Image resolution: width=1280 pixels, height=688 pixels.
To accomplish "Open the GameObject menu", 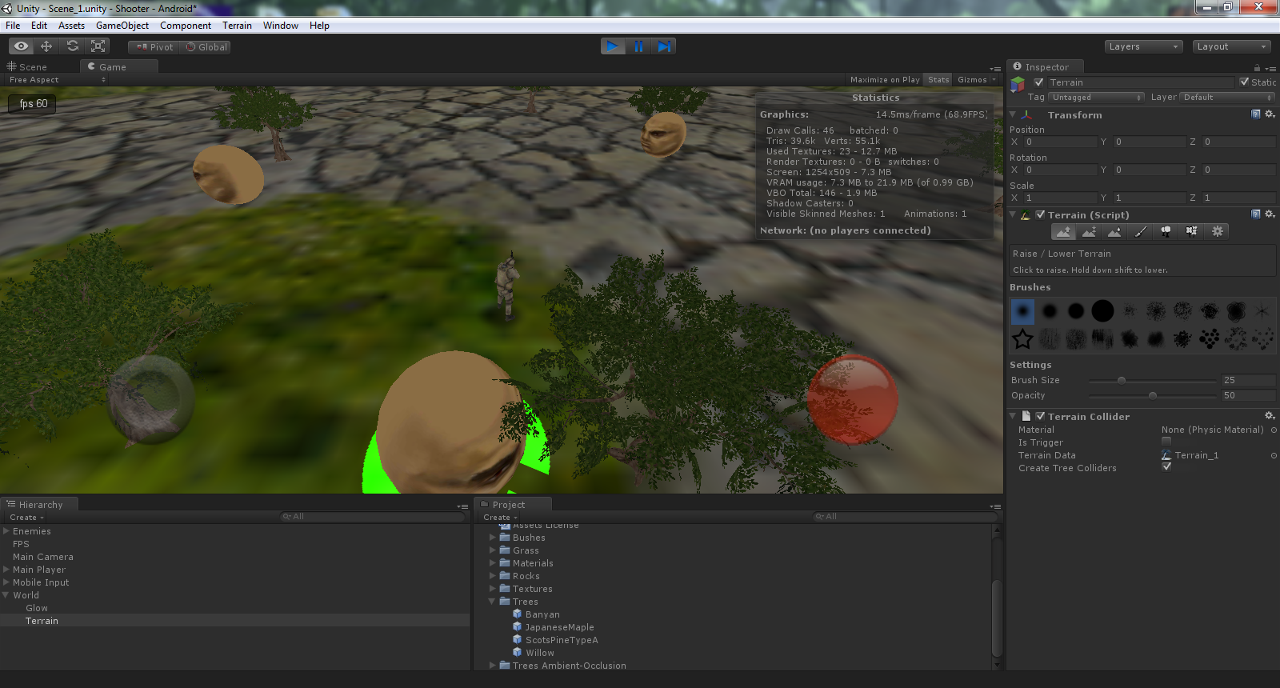I will 122,26.
